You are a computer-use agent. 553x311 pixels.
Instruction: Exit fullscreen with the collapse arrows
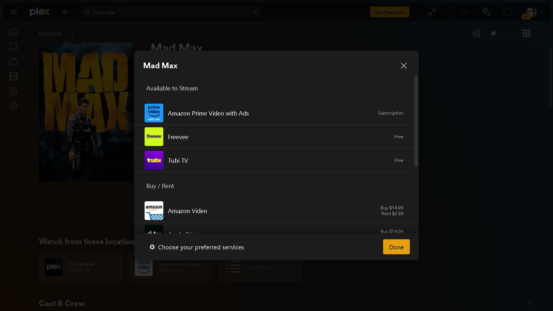coord(432,12)
